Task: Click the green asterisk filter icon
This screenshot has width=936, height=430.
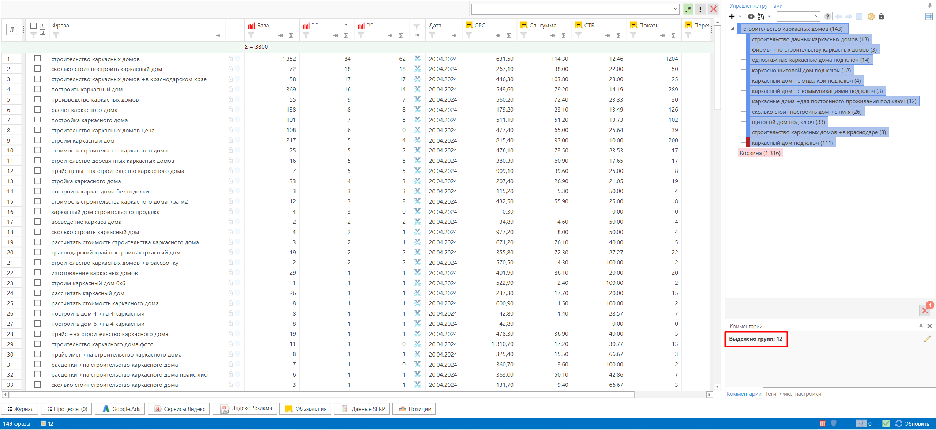Action: point(688,9)
